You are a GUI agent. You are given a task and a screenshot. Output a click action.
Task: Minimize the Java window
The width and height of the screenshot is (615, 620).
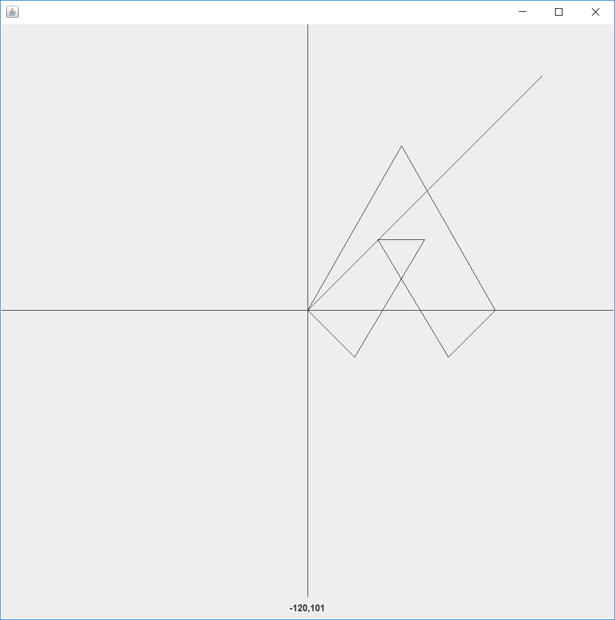pos(522,12)
